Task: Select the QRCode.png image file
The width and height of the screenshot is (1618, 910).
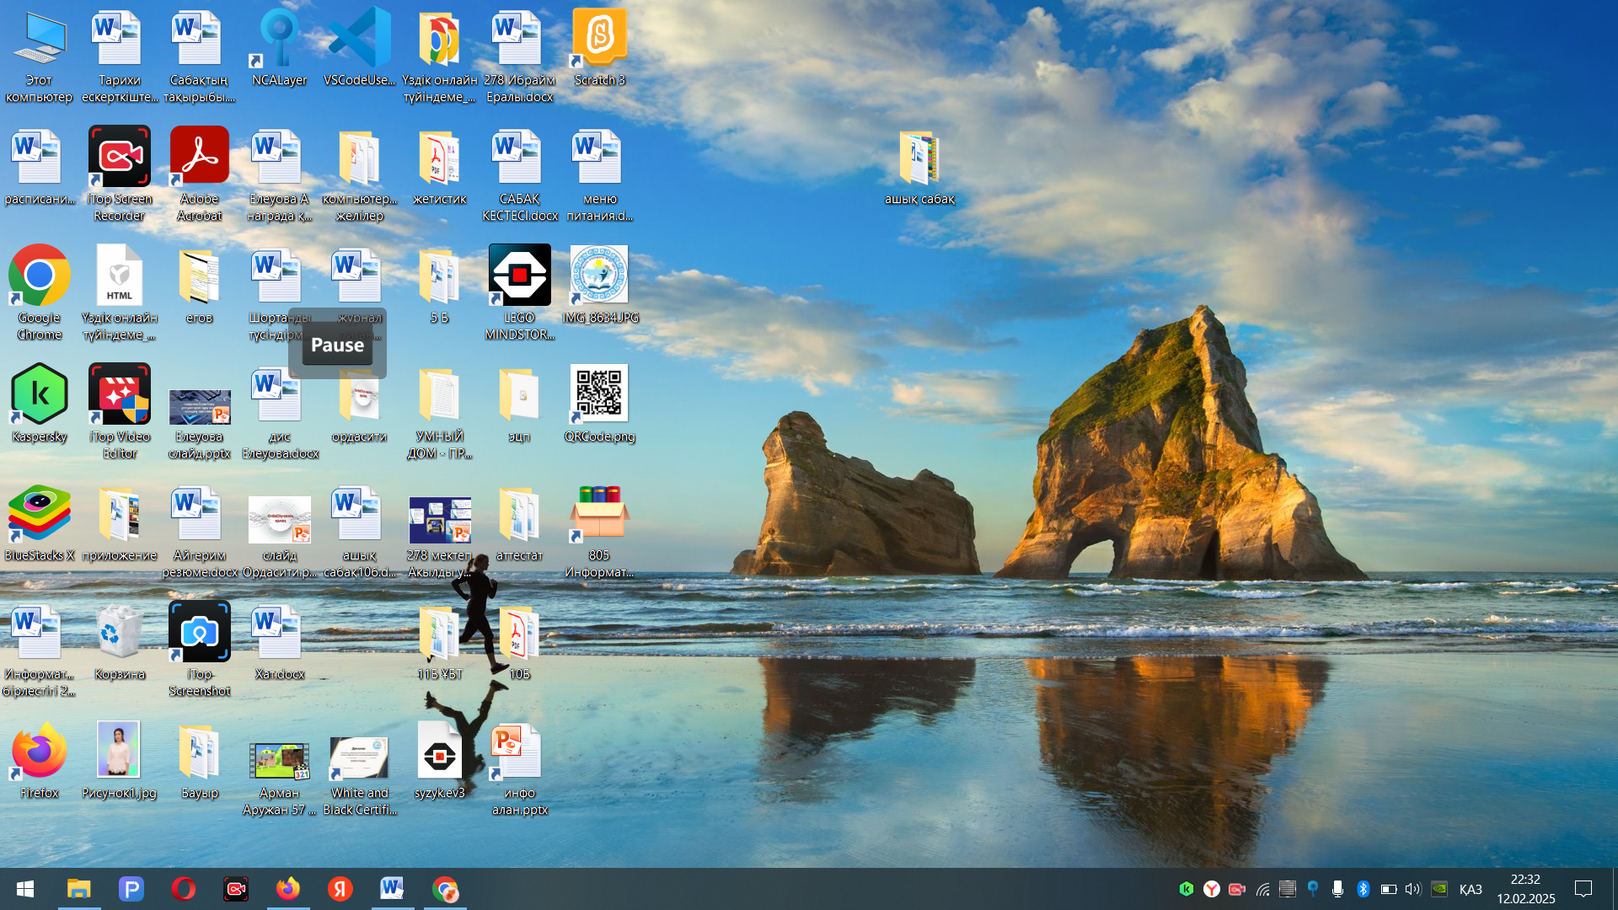Action: pos(599,395)
